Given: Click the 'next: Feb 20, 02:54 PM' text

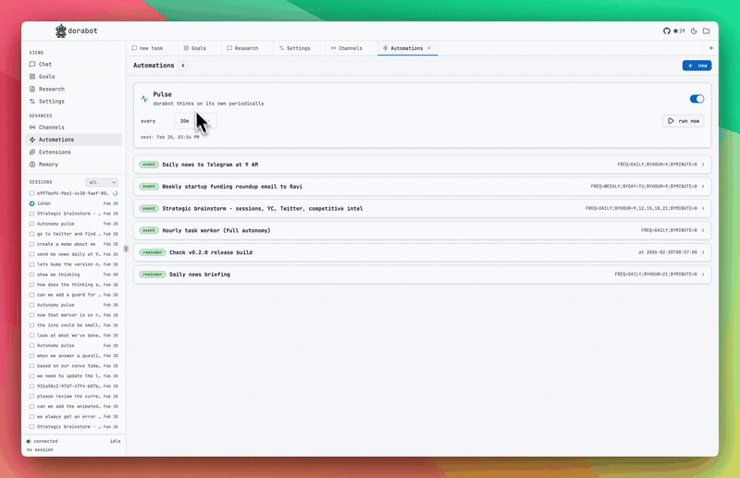Looking at the screenshot, I should point(170,138).
